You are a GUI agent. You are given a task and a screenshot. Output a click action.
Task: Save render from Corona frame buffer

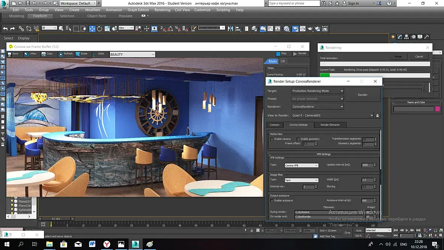(13, 54)
